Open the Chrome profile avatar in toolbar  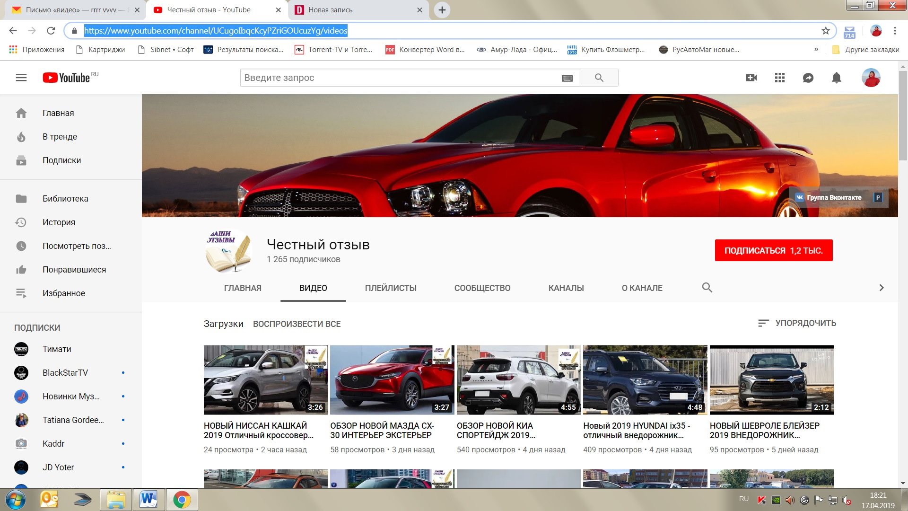coord(876,31)
